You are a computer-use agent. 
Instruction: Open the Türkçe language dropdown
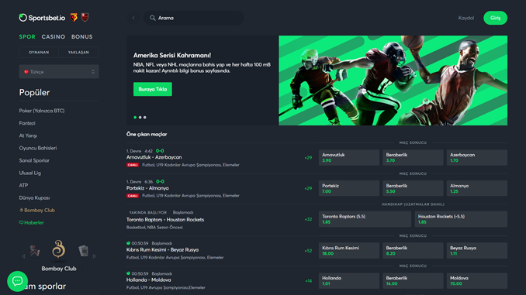tap(59, 72)
